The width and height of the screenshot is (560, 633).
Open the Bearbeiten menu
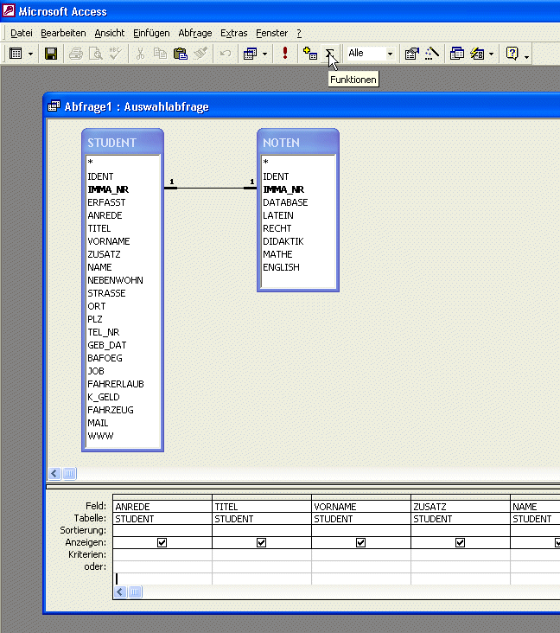click(x=63, y=33)
